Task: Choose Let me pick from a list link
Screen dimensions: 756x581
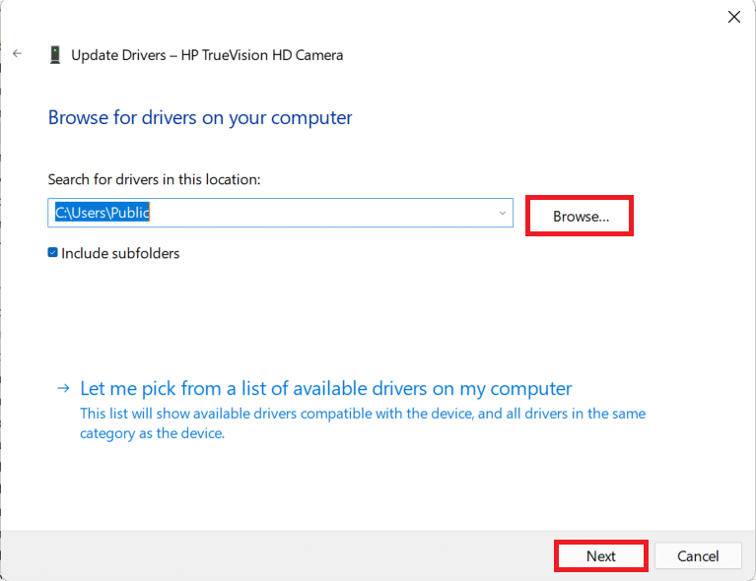Action: (325, 388)
